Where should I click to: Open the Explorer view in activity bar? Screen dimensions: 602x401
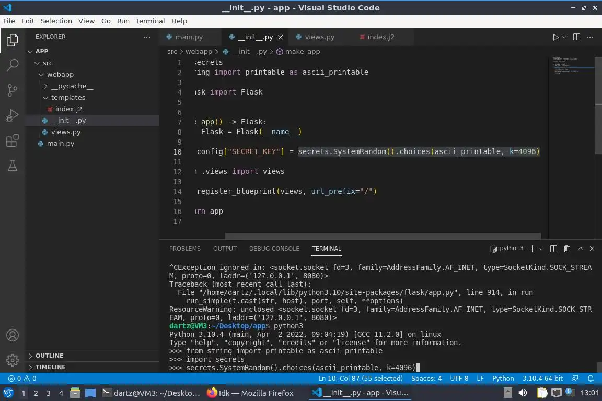tap(13, 40)
